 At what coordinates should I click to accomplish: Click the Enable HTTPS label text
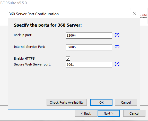point(24,59)
